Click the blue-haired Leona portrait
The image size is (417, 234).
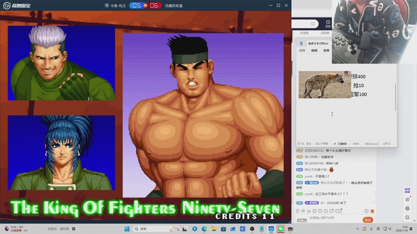[62, 153]
